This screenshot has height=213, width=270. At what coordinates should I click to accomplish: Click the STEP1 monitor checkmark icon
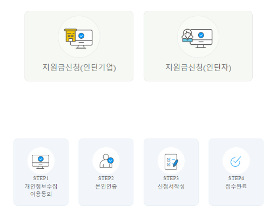point(40,162)
